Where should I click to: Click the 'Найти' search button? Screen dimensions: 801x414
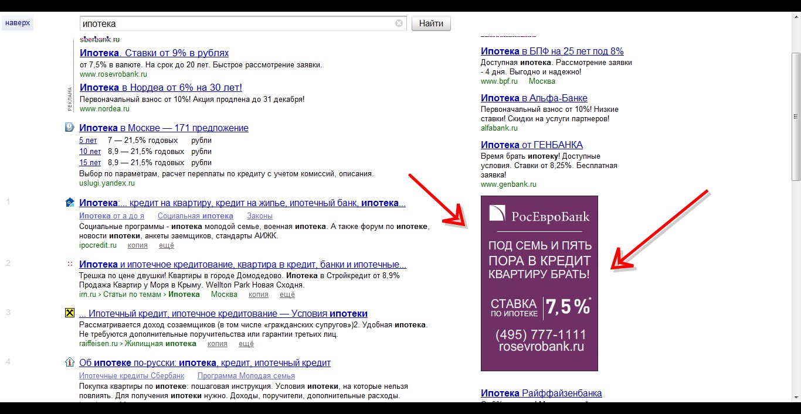pyautogui.click(x=431, y=23)
